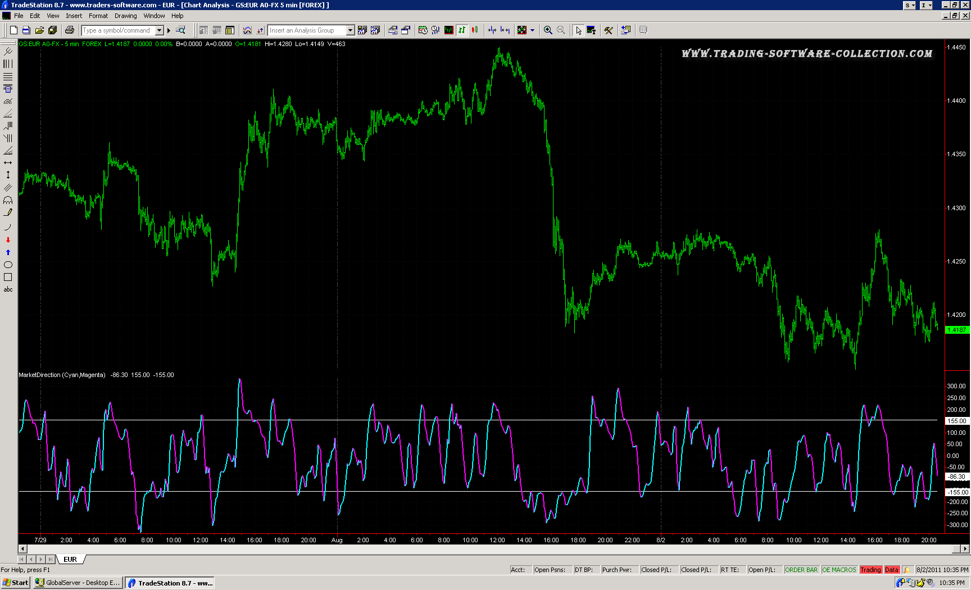Pick the ellipse drawing tool
971x590 pixels.
coord(8,265)
